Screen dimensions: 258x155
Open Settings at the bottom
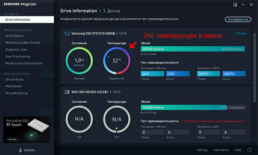pos(202,150)
